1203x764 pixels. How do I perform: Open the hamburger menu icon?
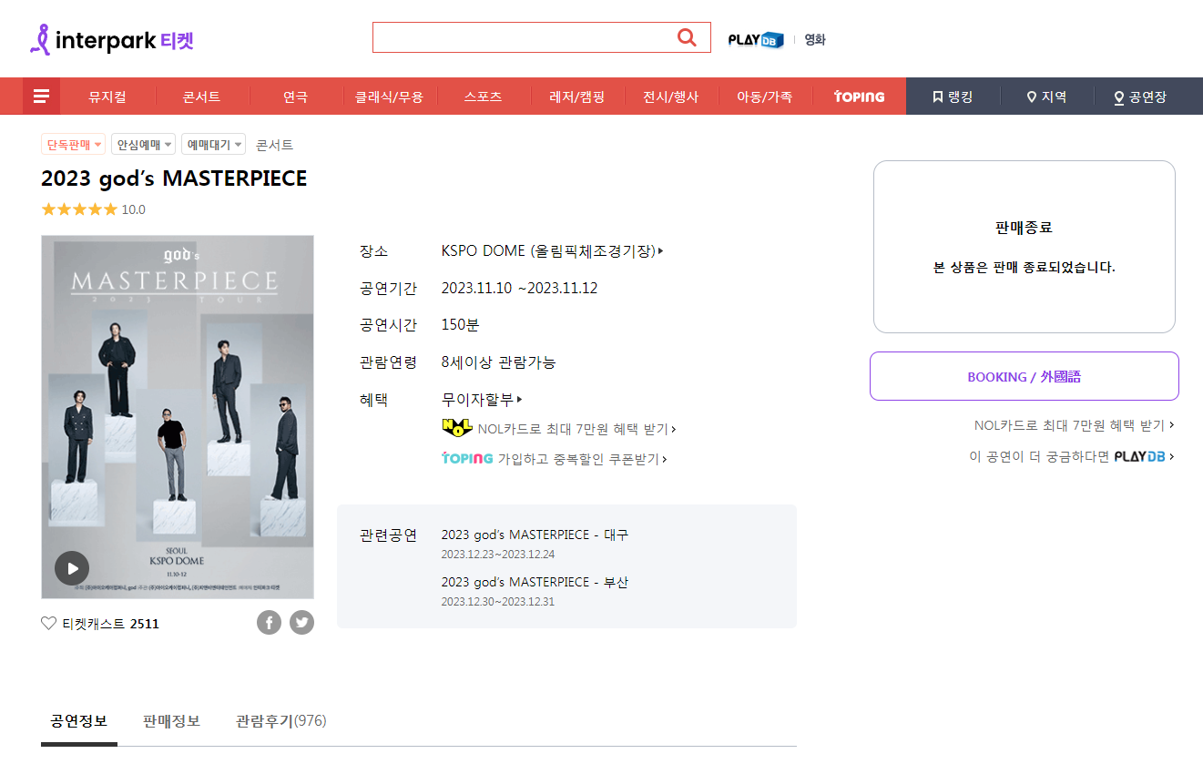click(41, 97)
